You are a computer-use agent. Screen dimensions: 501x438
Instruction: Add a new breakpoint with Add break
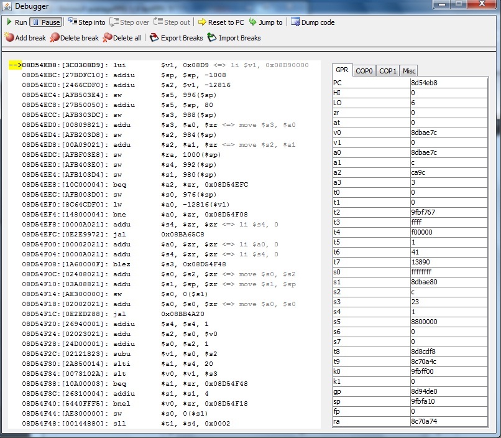click(x=25, y=38)
